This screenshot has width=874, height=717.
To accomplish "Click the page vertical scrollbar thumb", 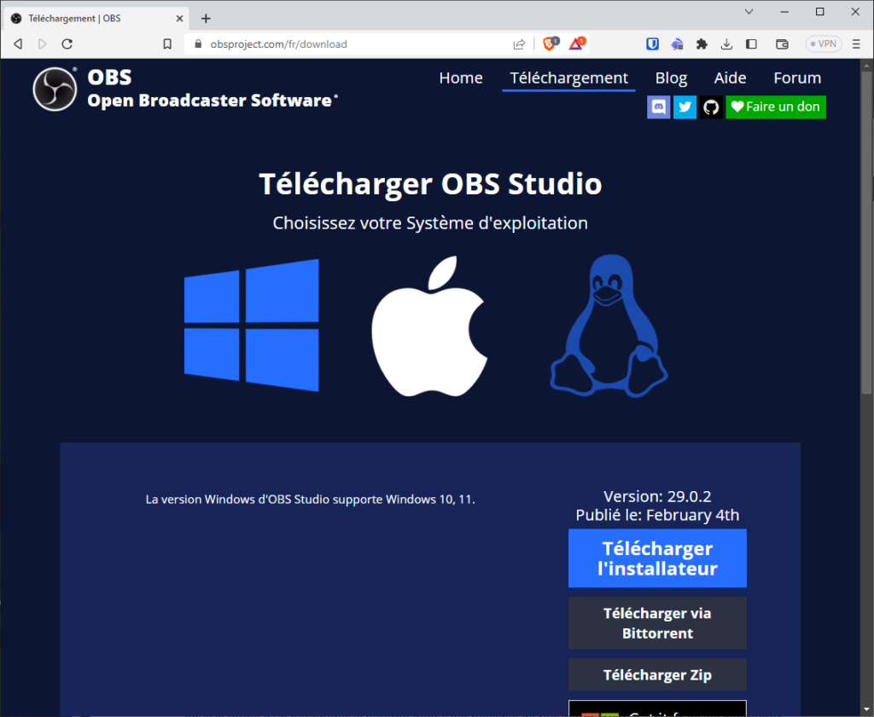I will pos(866,233).
